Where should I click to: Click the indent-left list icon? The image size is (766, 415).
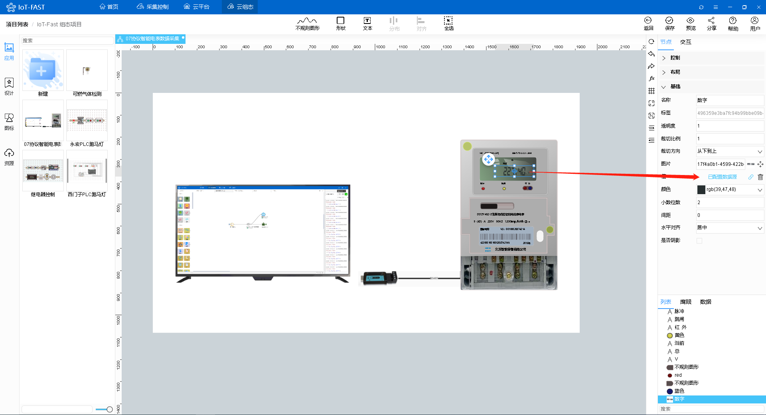coord(651,140)
